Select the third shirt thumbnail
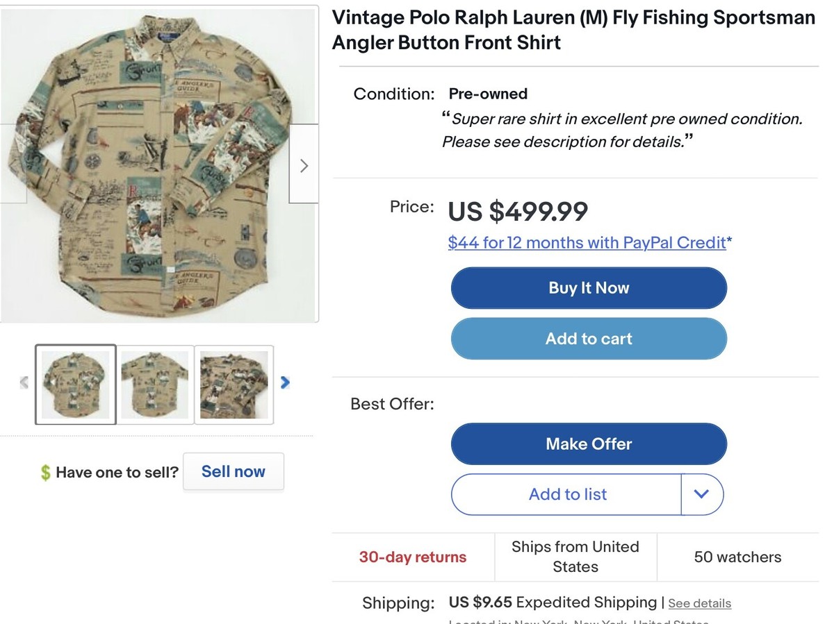The width and height of the screenshot is (834, 624). [x=234, y=384]
